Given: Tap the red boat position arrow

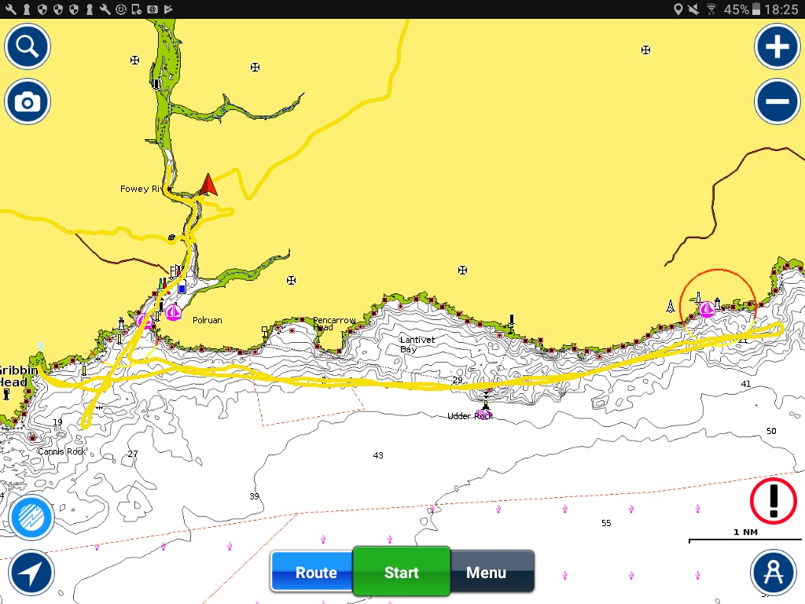Looking at the screenshot, I should [208, 184].
